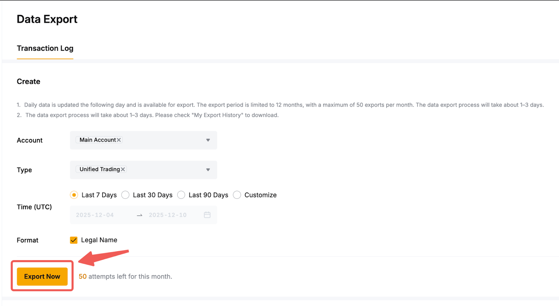This screenshot has height=306, width=559.
Task: Expand the Account dropdown arrow
Action: 208,140
